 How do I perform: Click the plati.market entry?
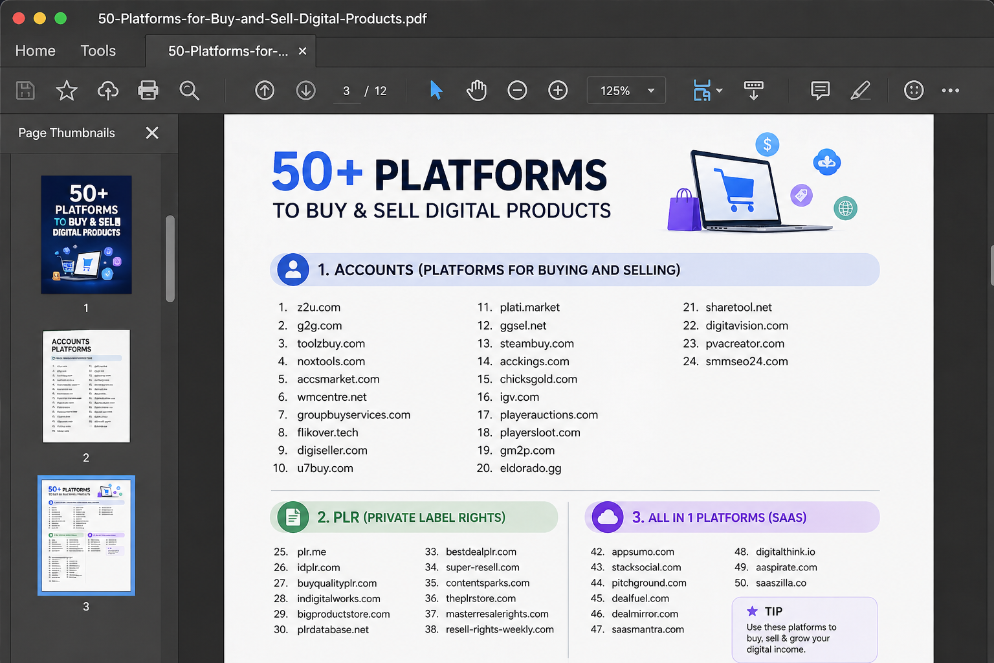tap(529, 308)
